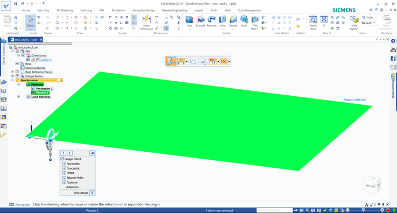Toggle the Concentric checkbox
Screen dimensions: 397x213
[64, 168]
